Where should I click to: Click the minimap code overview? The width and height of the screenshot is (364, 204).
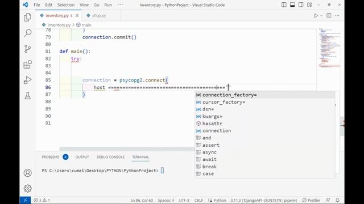[x=329, y=48]
